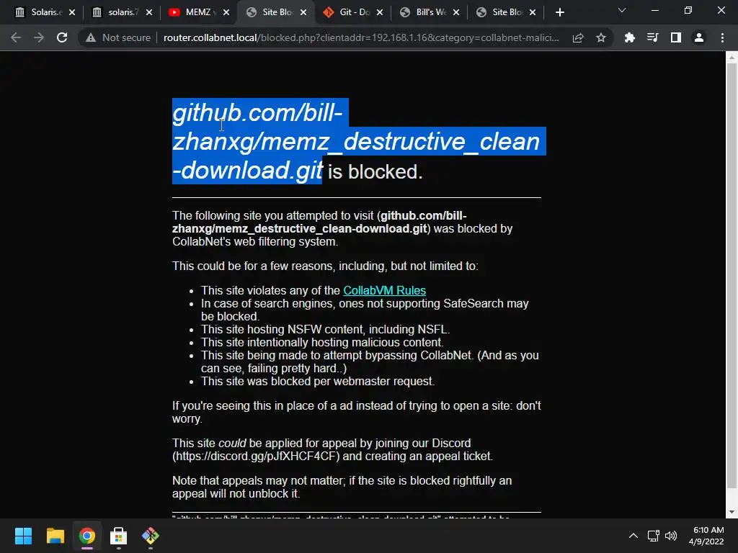Close the solaris.7 tab
Viewport: 738px width, 553px height.
pos(149,12)
